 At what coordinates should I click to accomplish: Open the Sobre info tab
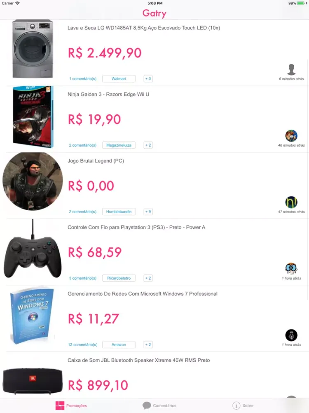(x=243, y=406)
